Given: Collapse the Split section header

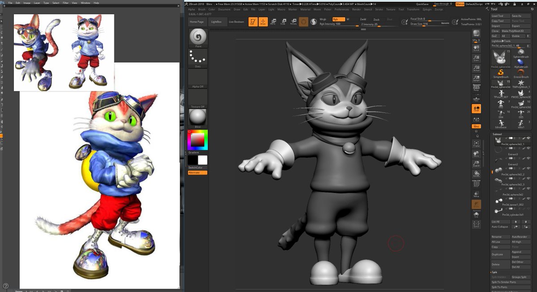Looking at the screenshot, I should [x=494, y=272].
